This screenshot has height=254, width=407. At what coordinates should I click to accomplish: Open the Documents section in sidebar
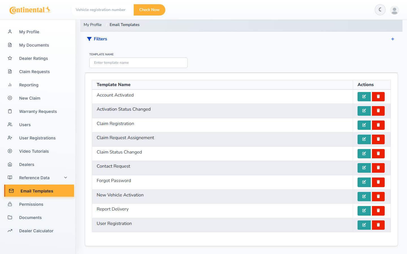click(38, 218)
